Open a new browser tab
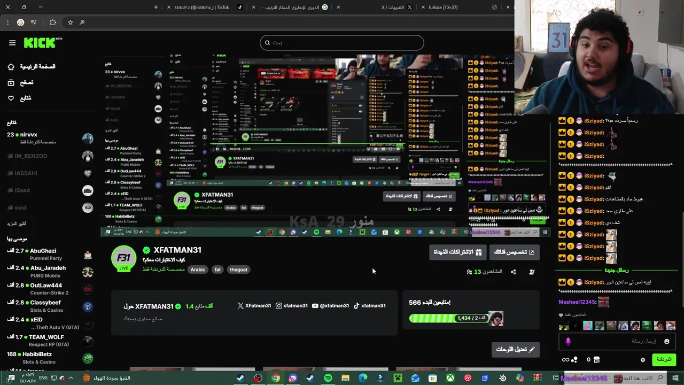 [156, 7]
